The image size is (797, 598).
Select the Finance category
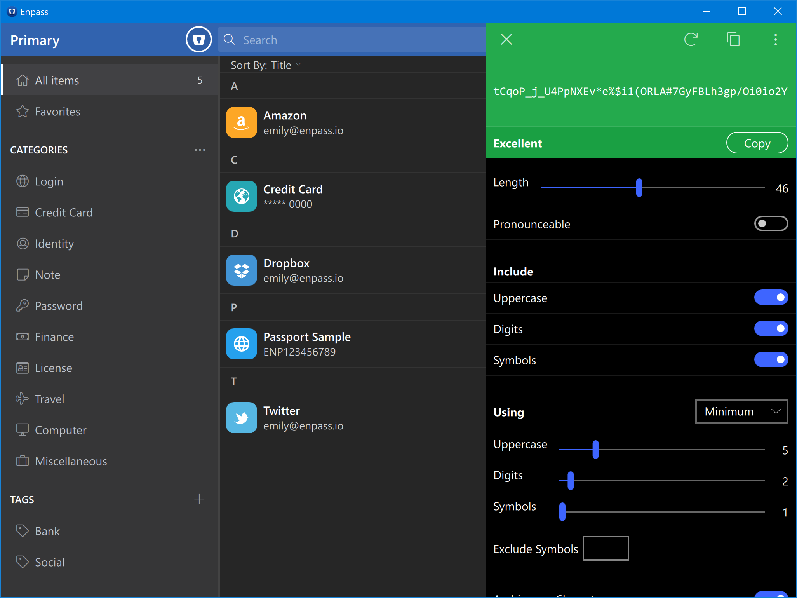pyautogui.click(x=110, y=337)
